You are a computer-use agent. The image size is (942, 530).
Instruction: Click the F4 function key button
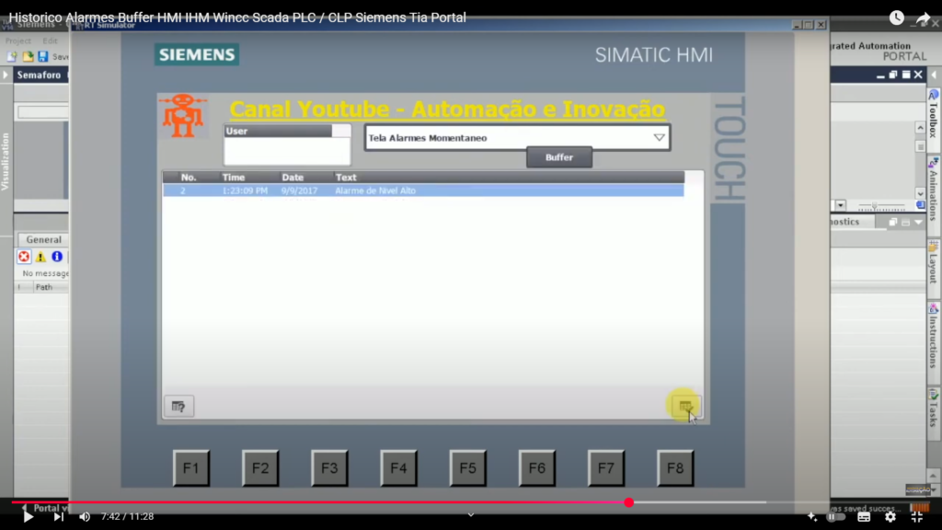tap(398, 468)
